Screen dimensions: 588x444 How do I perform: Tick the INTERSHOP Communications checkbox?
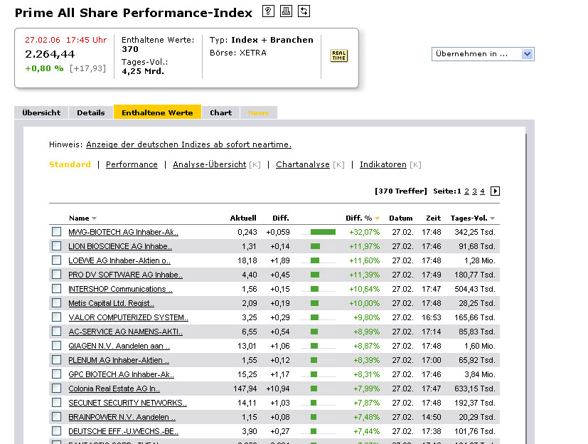[x=57, y=289]
